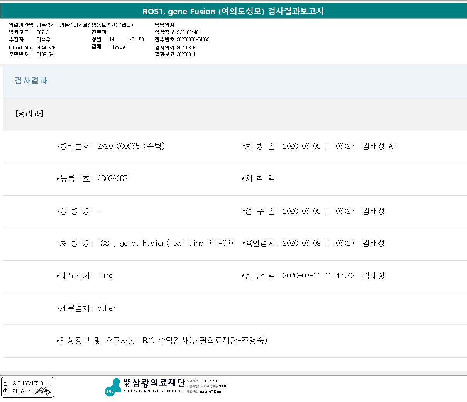Click resident number '610915-1'

coord(46,55)
